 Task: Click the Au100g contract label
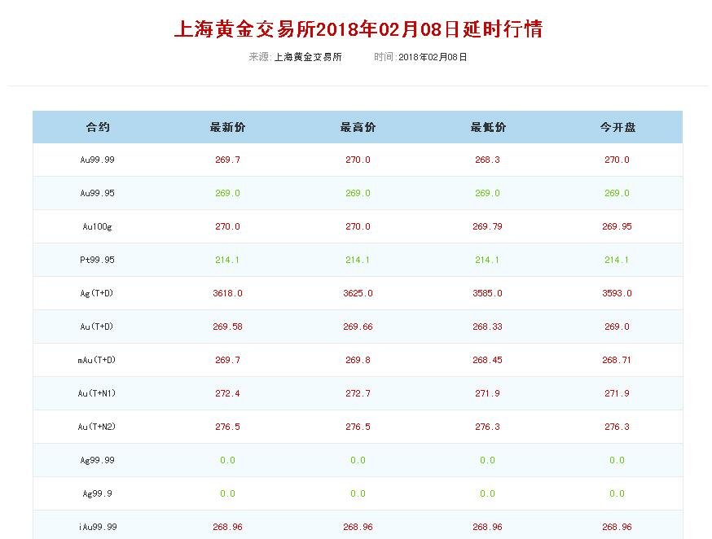click(x=96, y=226)
